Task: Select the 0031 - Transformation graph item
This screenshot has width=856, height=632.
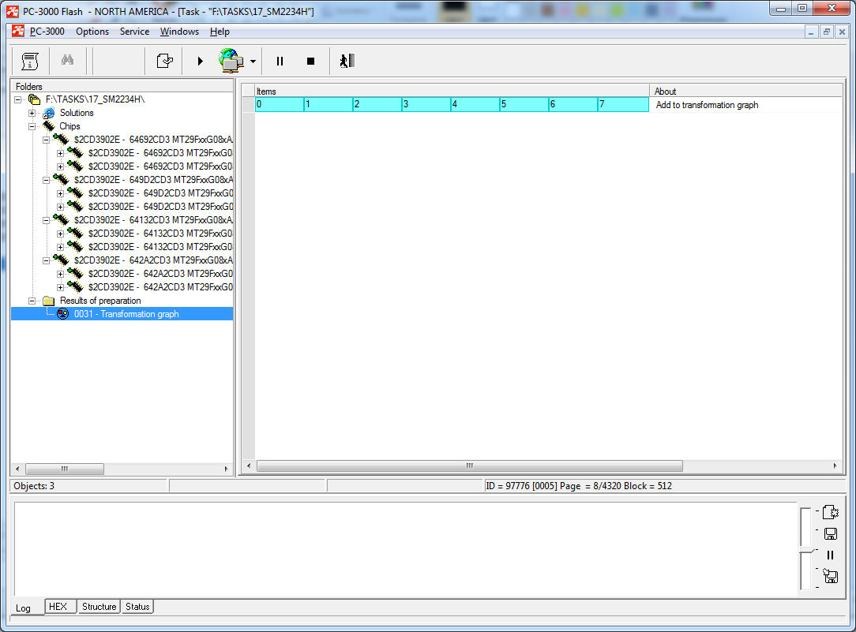Action: coord(126,314)
